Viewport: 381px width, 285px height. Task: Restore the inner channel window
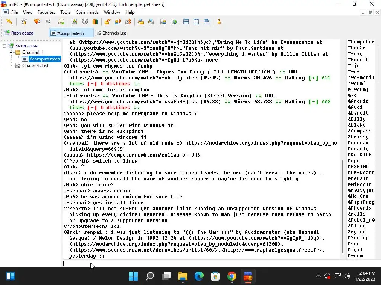point(370,12)
